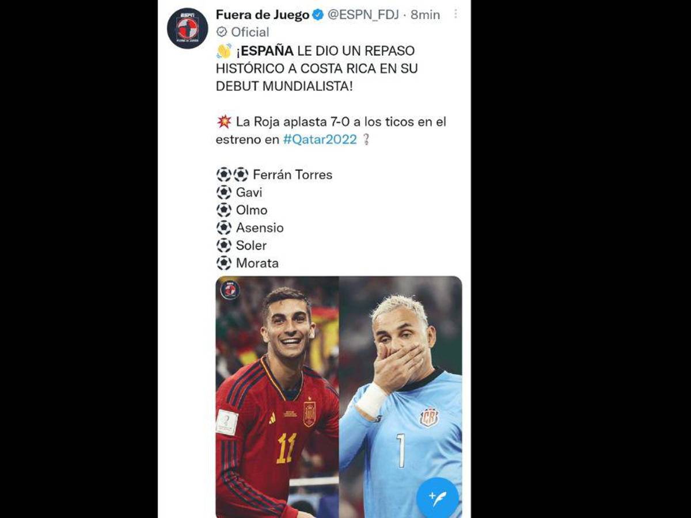
Task: Click the Ferrán Torres scorer line
Action: tap(274, 174)
